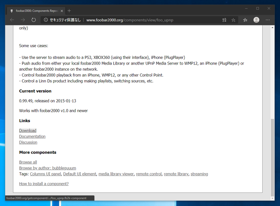Open the Documentation link

click(32, 137)
